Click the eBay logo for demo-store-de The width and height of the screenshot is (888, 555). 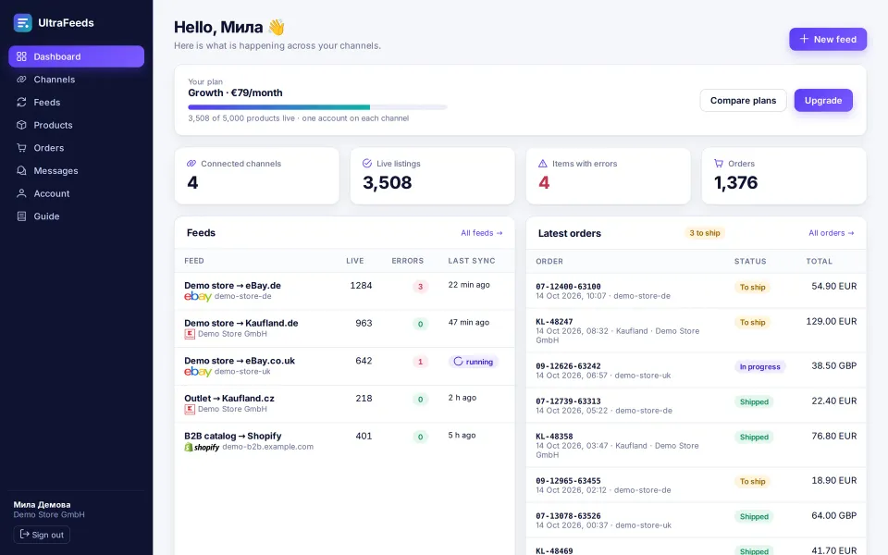[x=198, y=296]
